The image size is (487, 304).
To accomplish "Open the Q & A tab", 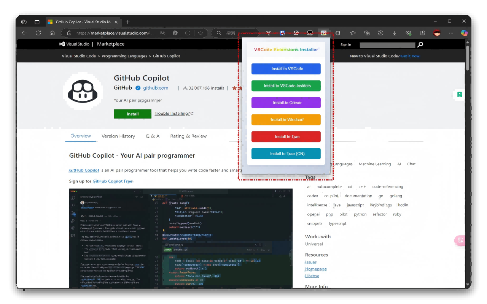I will click(x=153, y=136).
